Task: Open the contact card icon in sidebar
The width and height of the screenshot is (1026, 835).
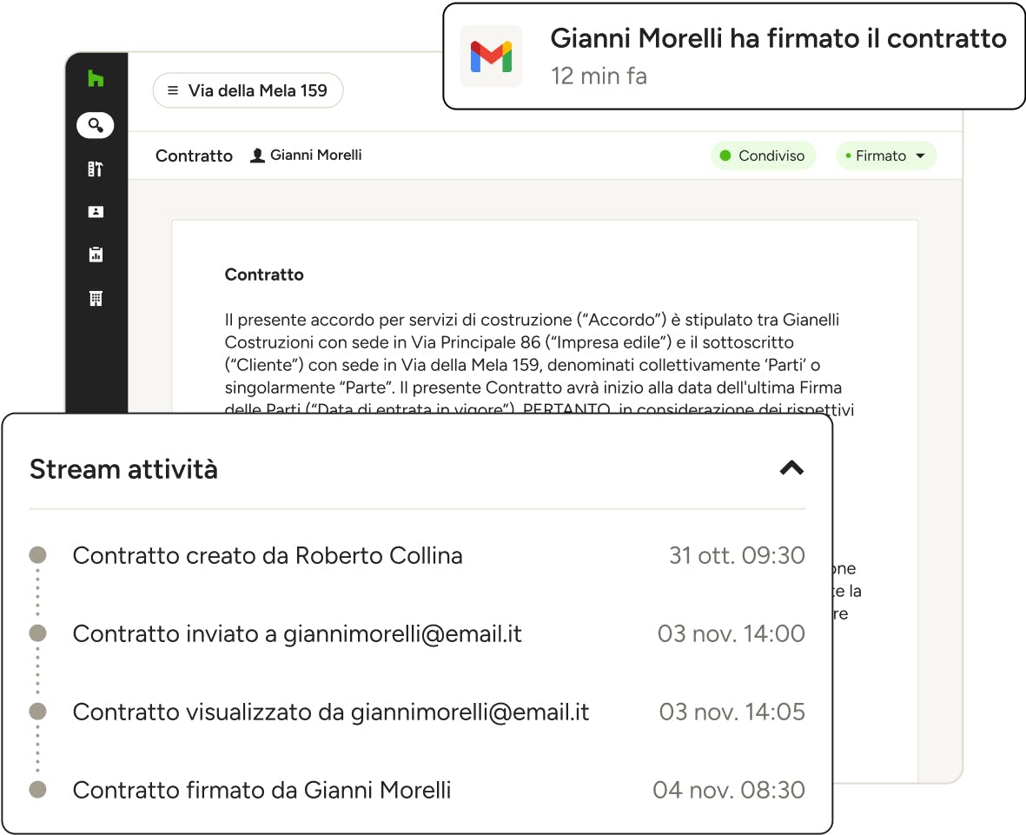Action: [x=96, y=212]
